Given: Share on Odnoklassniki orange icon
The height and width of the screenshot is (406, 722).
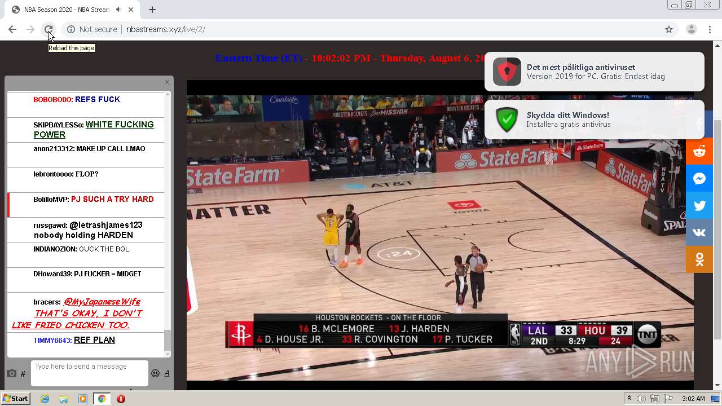Looking at the screenshot, I should 699,259.
